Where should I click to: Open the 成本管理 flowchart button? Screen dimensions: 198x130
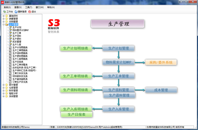(x=161, y=90)
